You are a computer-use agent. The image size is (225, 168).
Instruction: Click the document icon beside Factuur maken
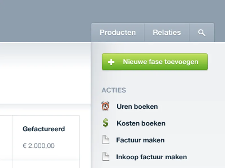tap(106, 139)
